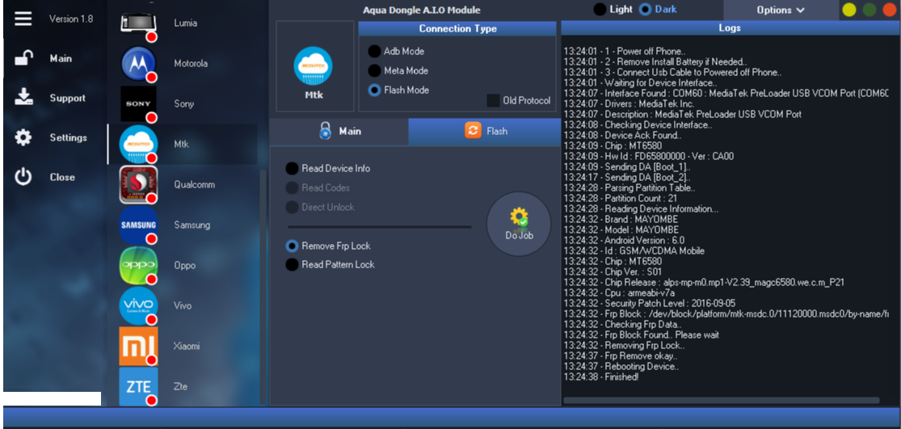This screenshot has height=429, width=901.
Task: Click the 'Android Version : 6.0' log line
Action: [624, 240]
